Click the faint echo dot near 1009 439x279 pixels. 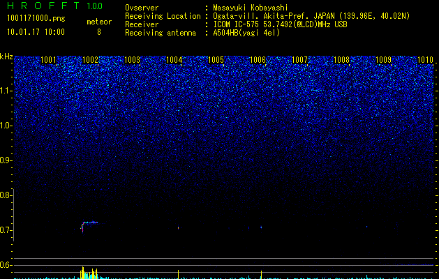pyautogui.click(x=367, y=227)
